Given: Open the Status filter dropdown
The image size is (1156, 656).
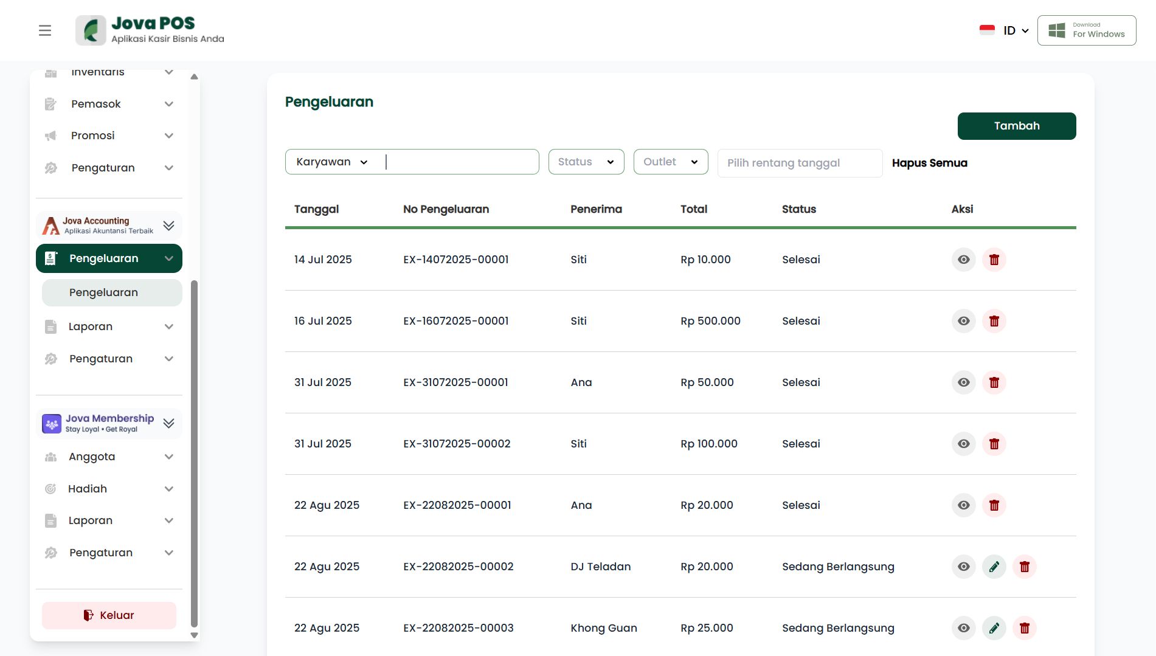Looking at the screenshot, I should click(586, 162).
